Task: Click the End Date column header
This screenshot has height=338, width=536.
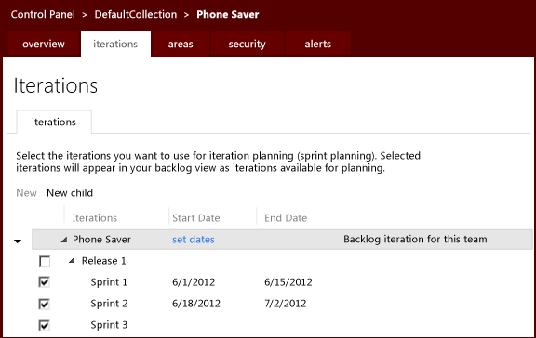Action: point(286,218)
